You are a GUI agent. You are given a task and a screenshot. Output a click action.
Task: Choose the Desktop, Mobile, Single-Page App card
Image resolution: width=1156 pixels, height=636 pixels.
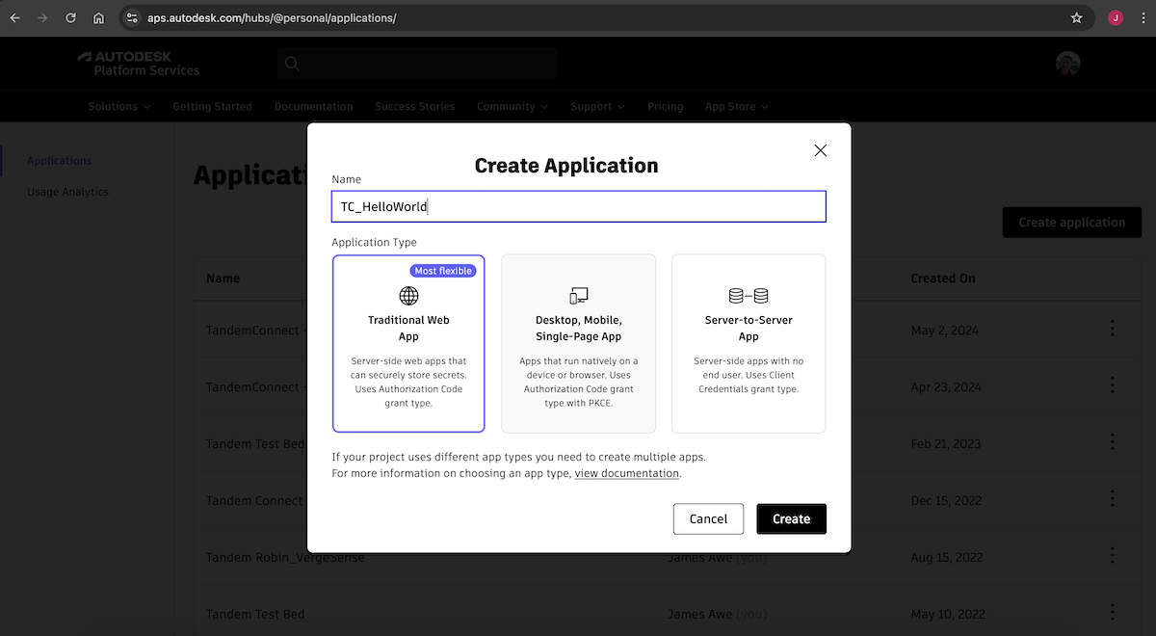(x=578, y=343)
